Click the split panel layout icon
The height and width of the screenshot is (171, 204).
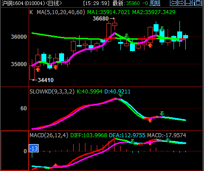pyautogui.click(x=189, y=3)
